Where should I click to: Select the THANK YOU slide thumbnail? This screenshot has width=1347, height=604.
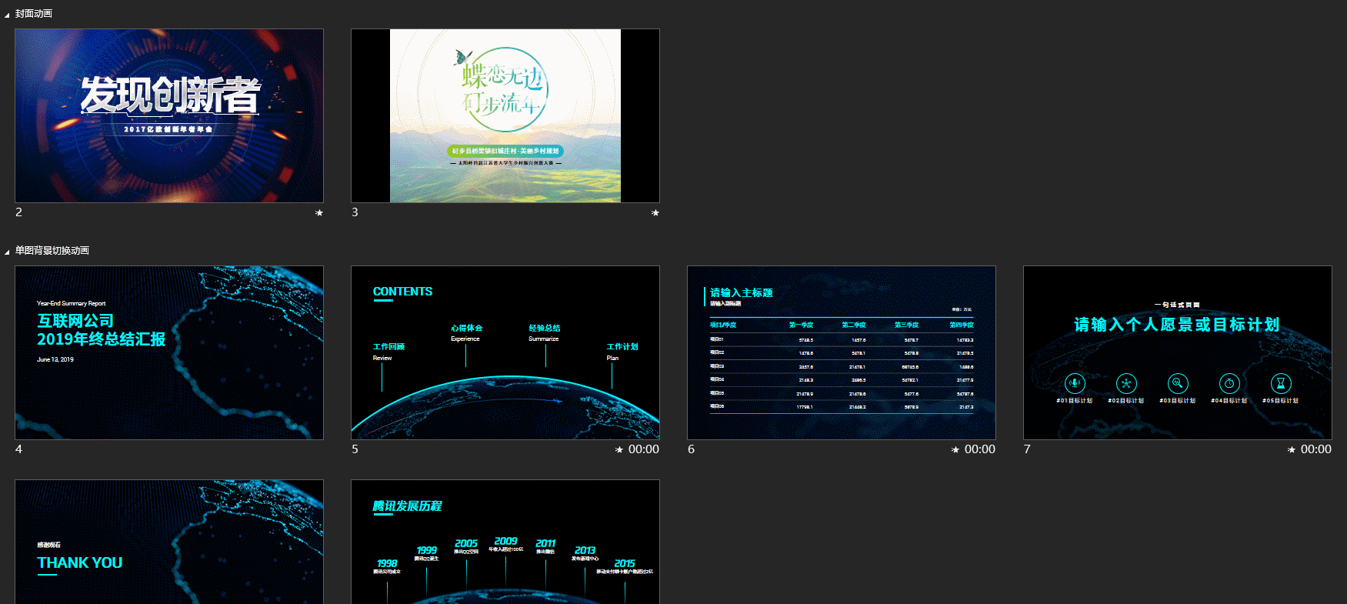[169, 542]
